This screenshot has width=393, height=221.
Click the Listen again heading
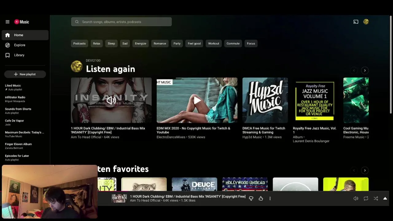click(x=111, y=69)
